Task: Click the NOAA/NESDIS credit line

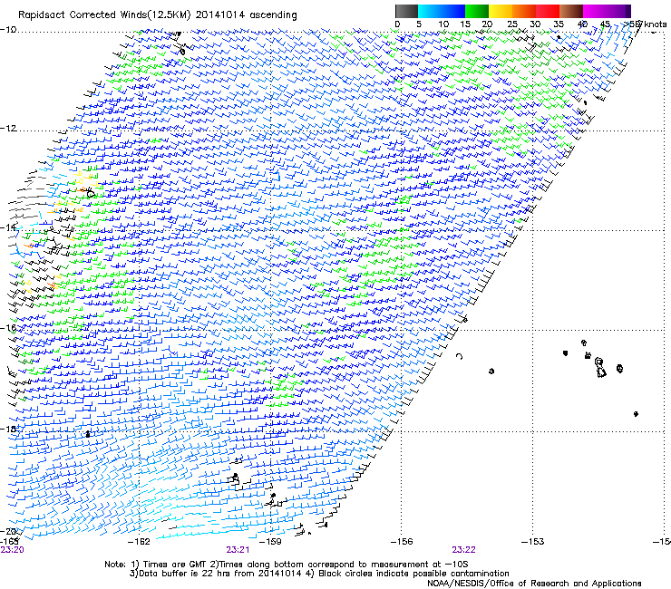Action: (534, 584)
